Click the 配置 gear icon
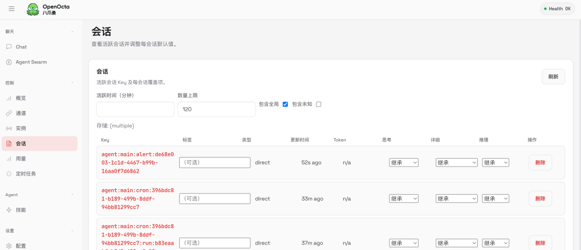This screenshot has height=250, width=581. (9, 246)
